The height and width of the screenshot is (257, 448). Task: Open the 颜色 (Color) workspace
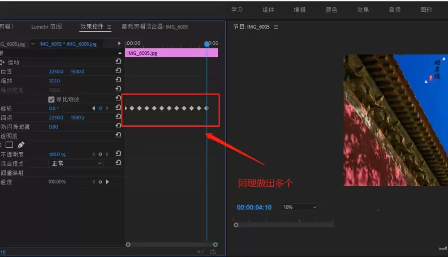pyautogui.click(x=332, y=10)
